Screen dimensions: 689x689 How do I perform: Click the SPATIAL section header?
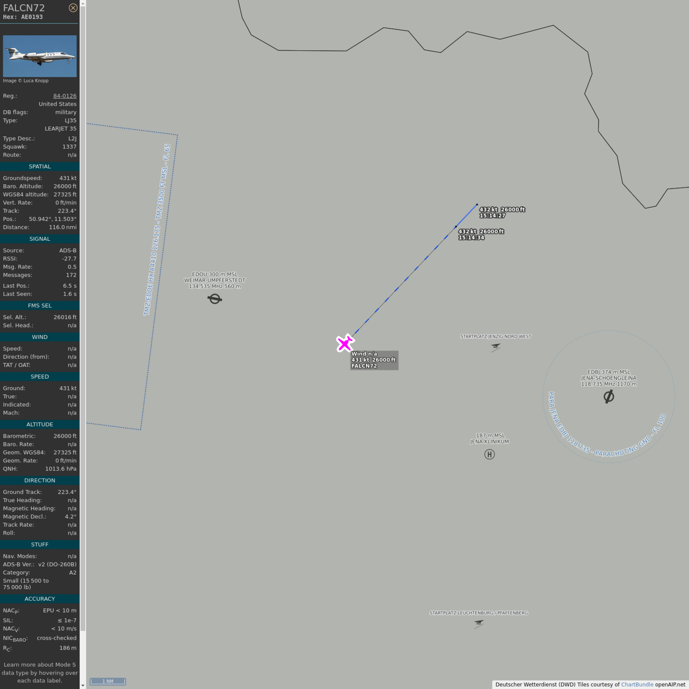(40, 167)
